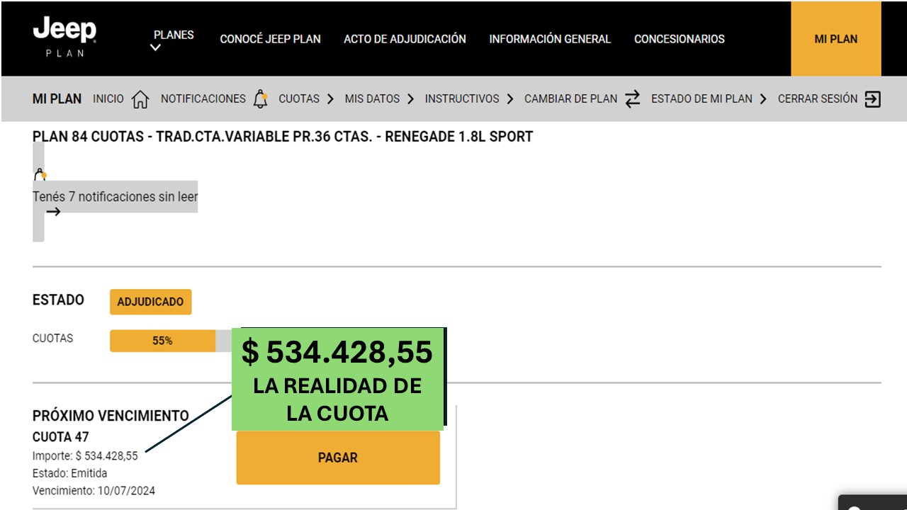Click the PAGAR button
Viewport: 907px width, 510px height.
[x=338, y=458]
